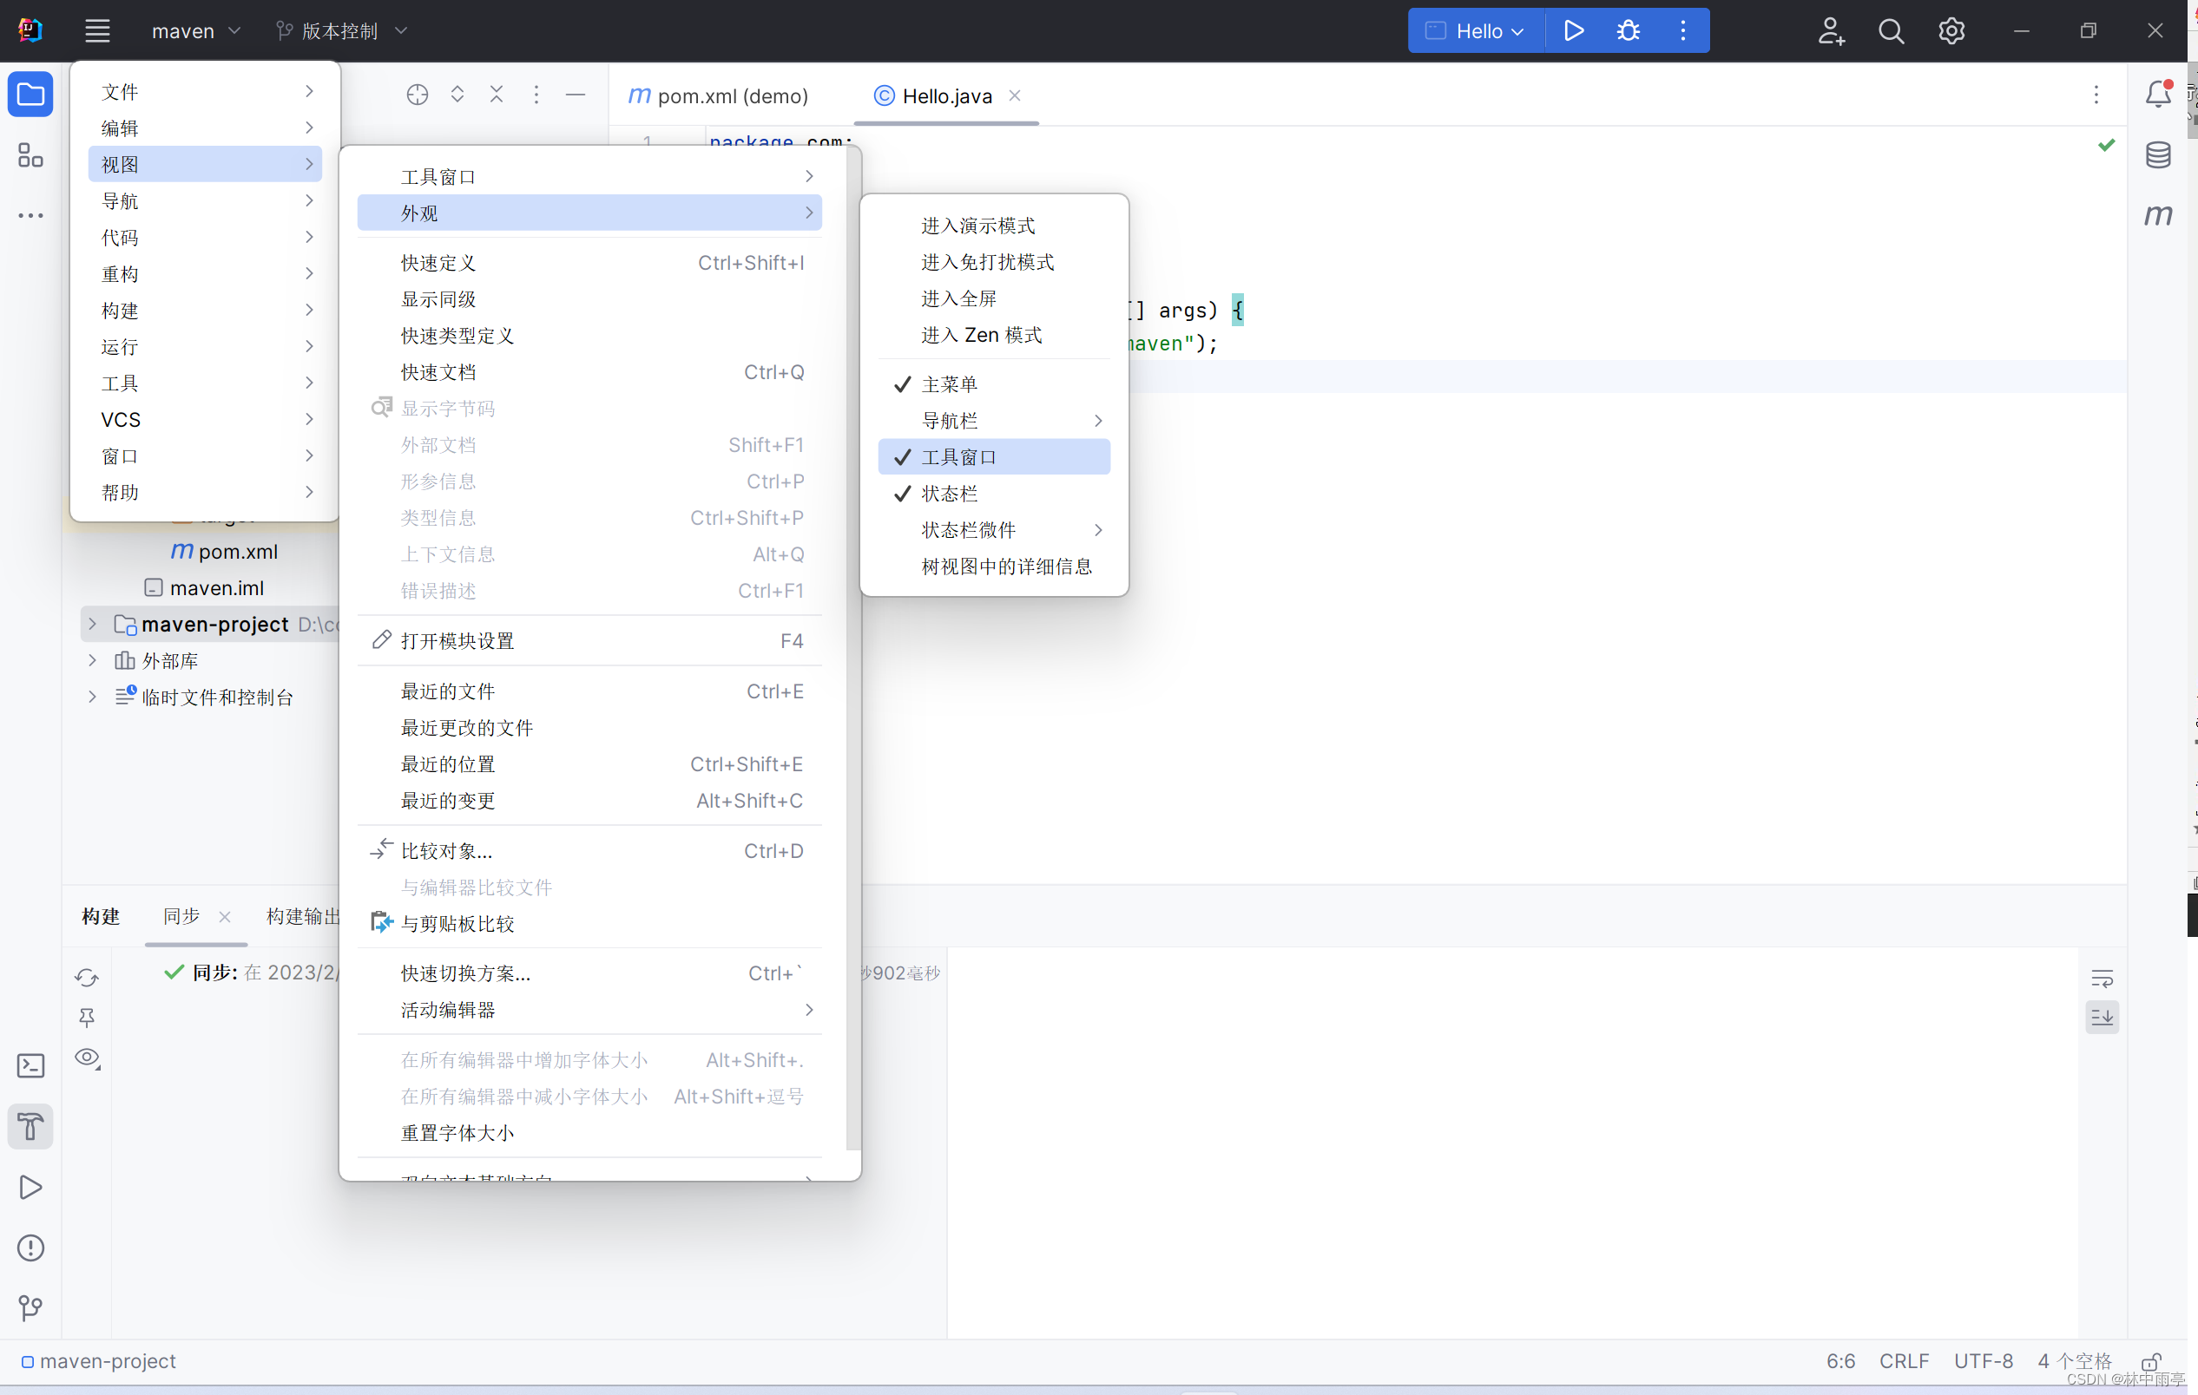Hide the project panel

click(x=576, y=94)
